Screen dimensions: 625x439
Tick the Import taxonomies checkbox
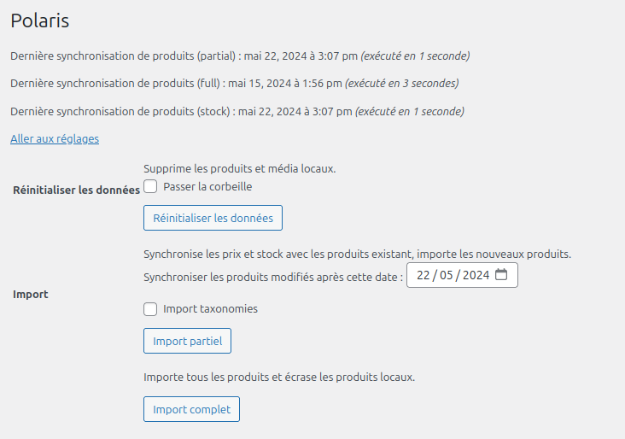pyautogui.click(x=150, y=309)
